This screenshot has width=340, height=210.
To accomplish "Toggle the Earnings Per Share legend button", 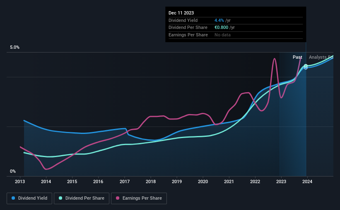I will [139, 198].
